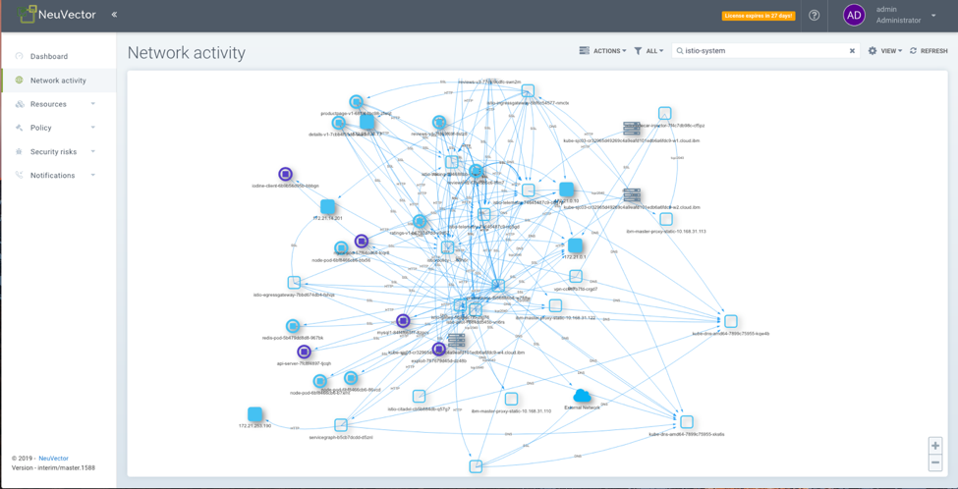
Task: Open the VIEW settings dropdown
Action: pyautogui.click(x=884, y=51)
